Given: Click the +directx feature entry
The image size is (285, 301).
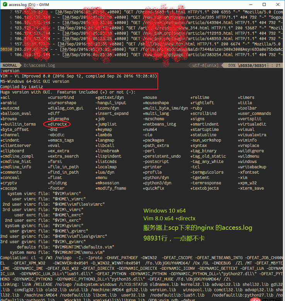Looking at the screenshot, I should [57, 124].
